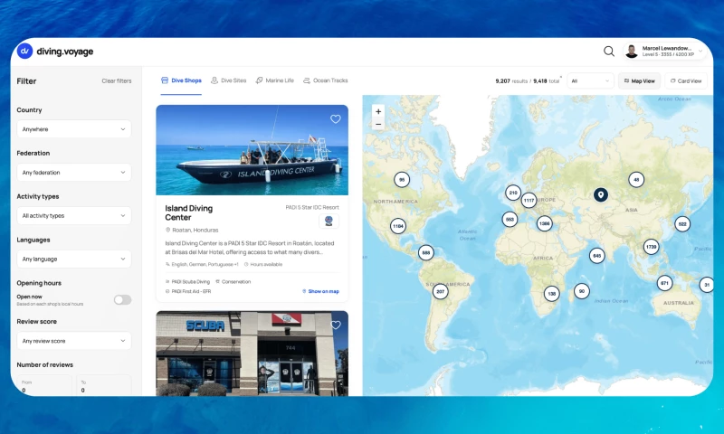Click the Island Diving Center title
The height and width of the screenshot is (434, 724).
click(x=189, y=212)
